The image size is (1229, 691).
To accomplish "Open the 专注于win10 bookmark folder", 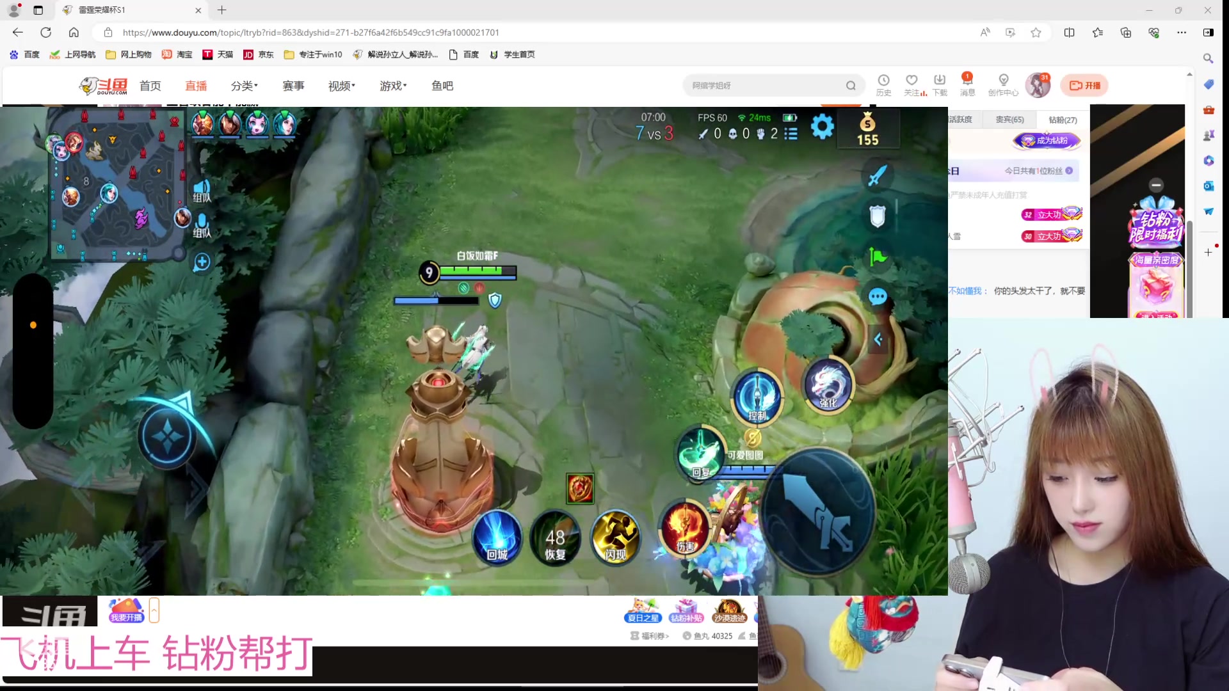I will pos(314,54).
